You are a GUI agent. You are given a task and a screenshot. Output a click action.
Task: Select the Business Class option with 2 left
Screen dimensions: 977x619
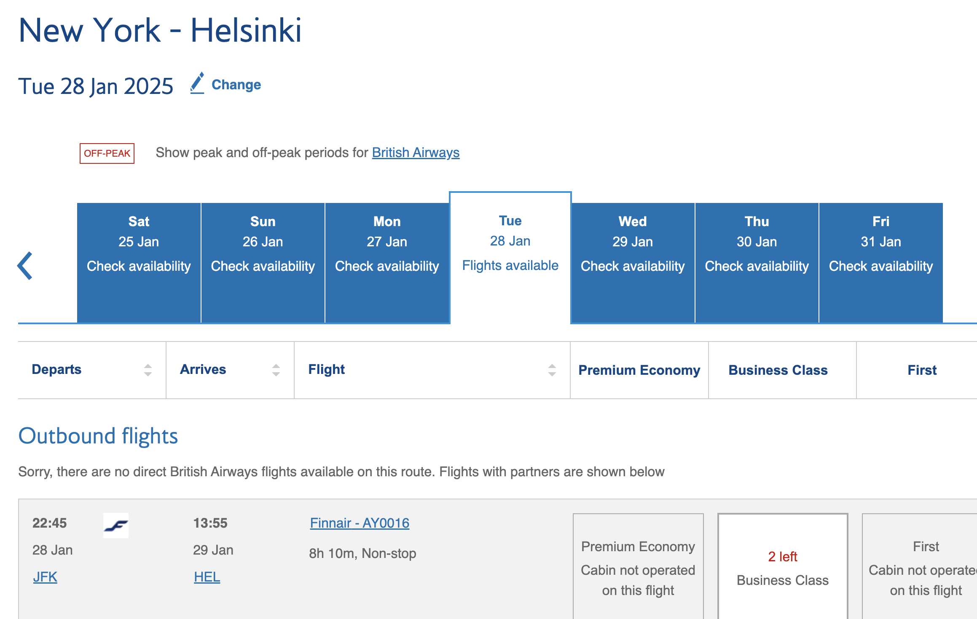(782, 568)
